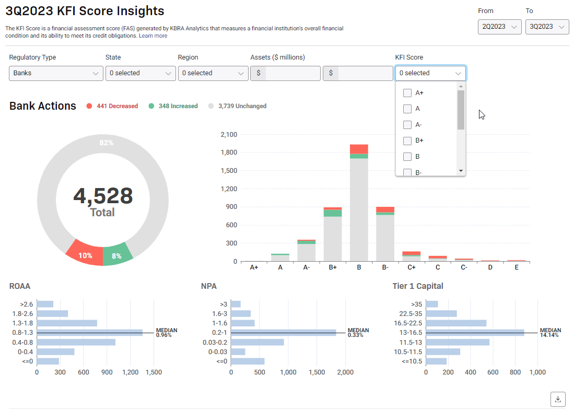Tick the B- checkbox
The width and height of the screenshot is (574, 409).
click(406, 171)
